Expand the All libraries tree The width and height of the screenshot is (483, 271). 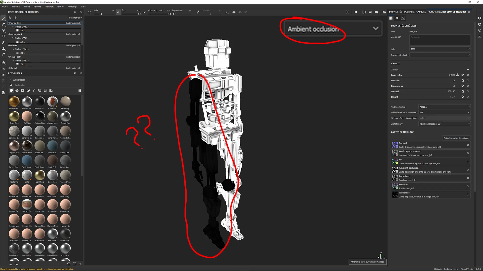click(x=11, y=80)
